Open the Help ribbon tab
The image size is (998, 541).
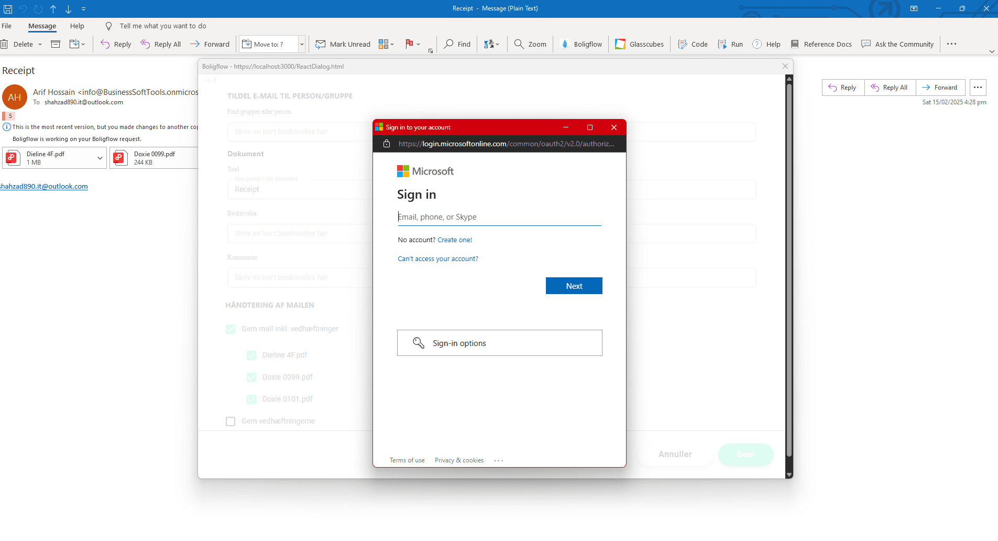coord(77,26)
